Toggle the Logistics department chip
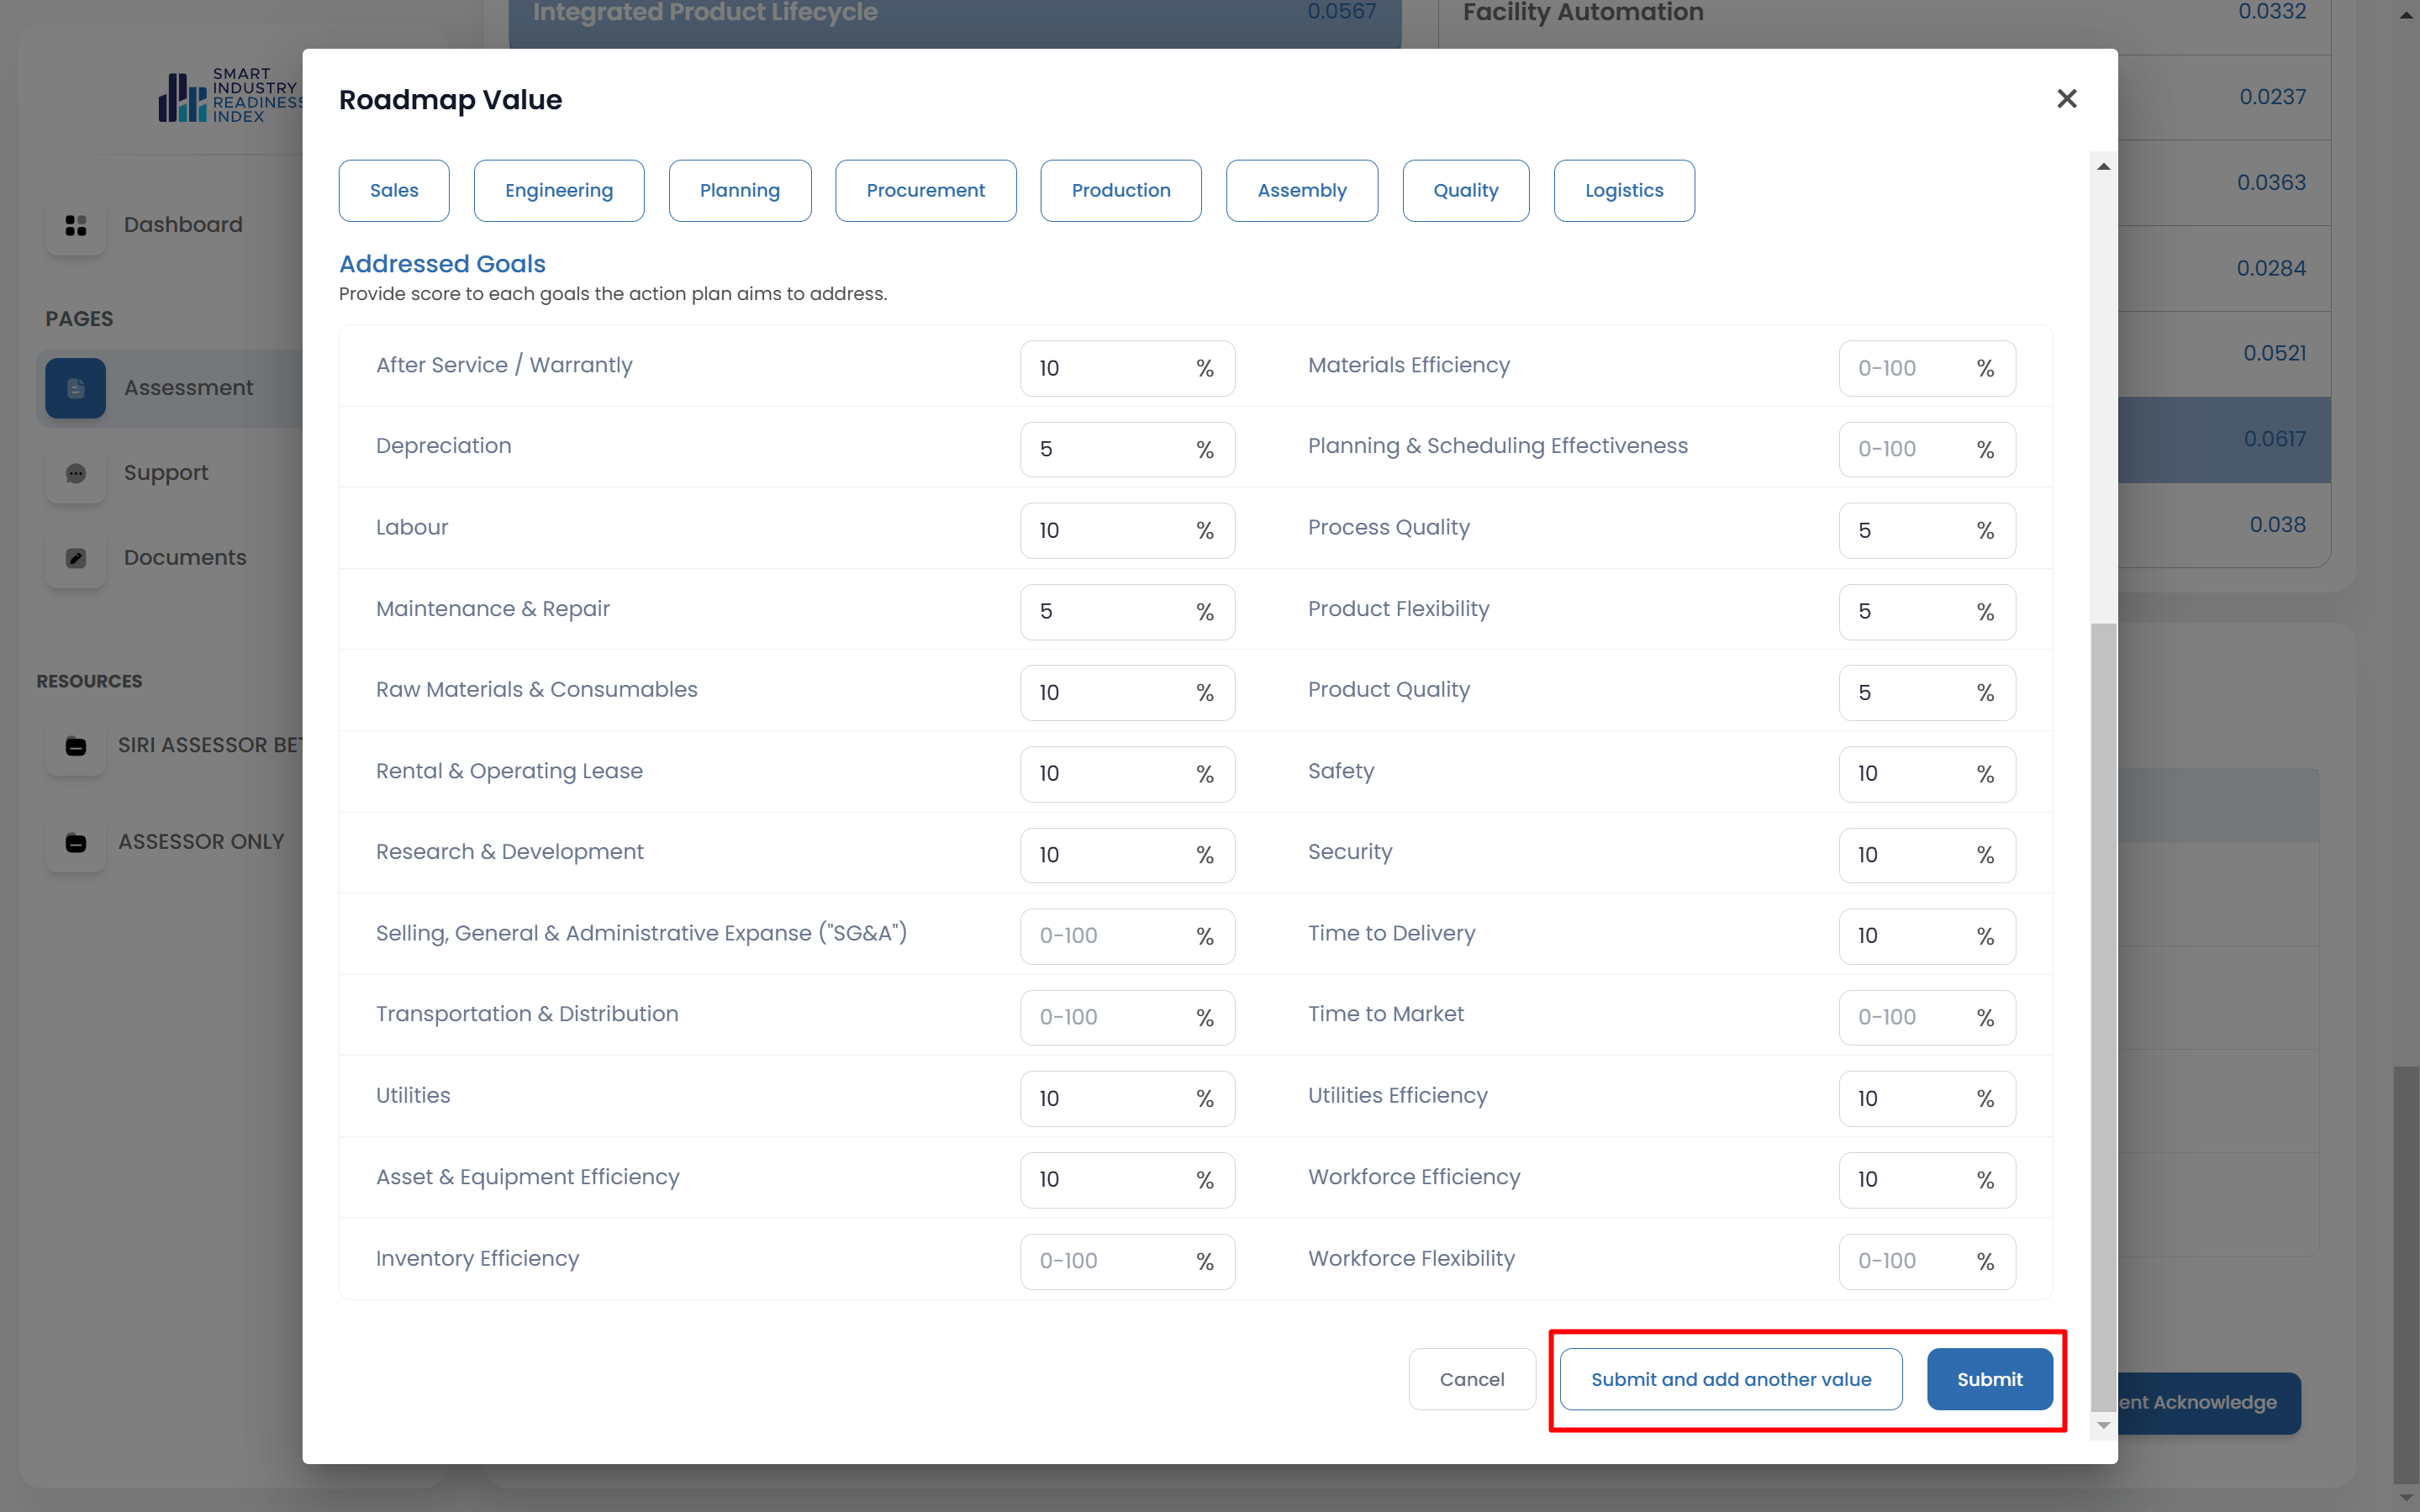 1623,190
